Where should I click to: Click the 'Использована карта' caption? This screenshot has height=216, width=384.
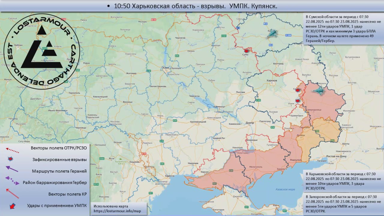[111, 206]
